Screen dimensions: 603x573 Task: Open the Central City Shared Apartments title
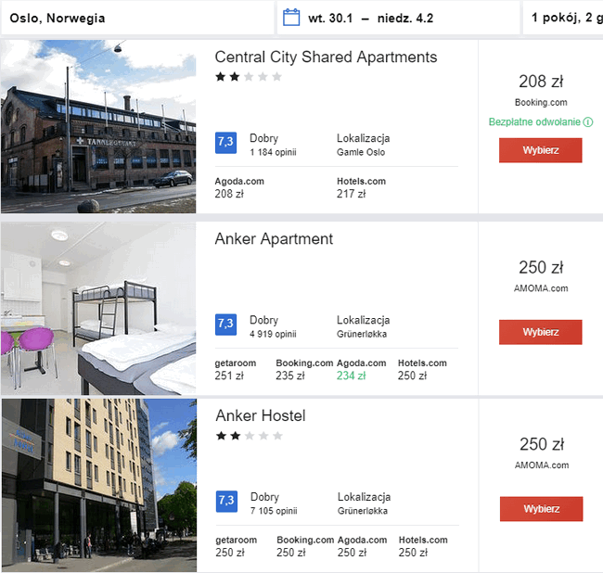tap(326, 57)
